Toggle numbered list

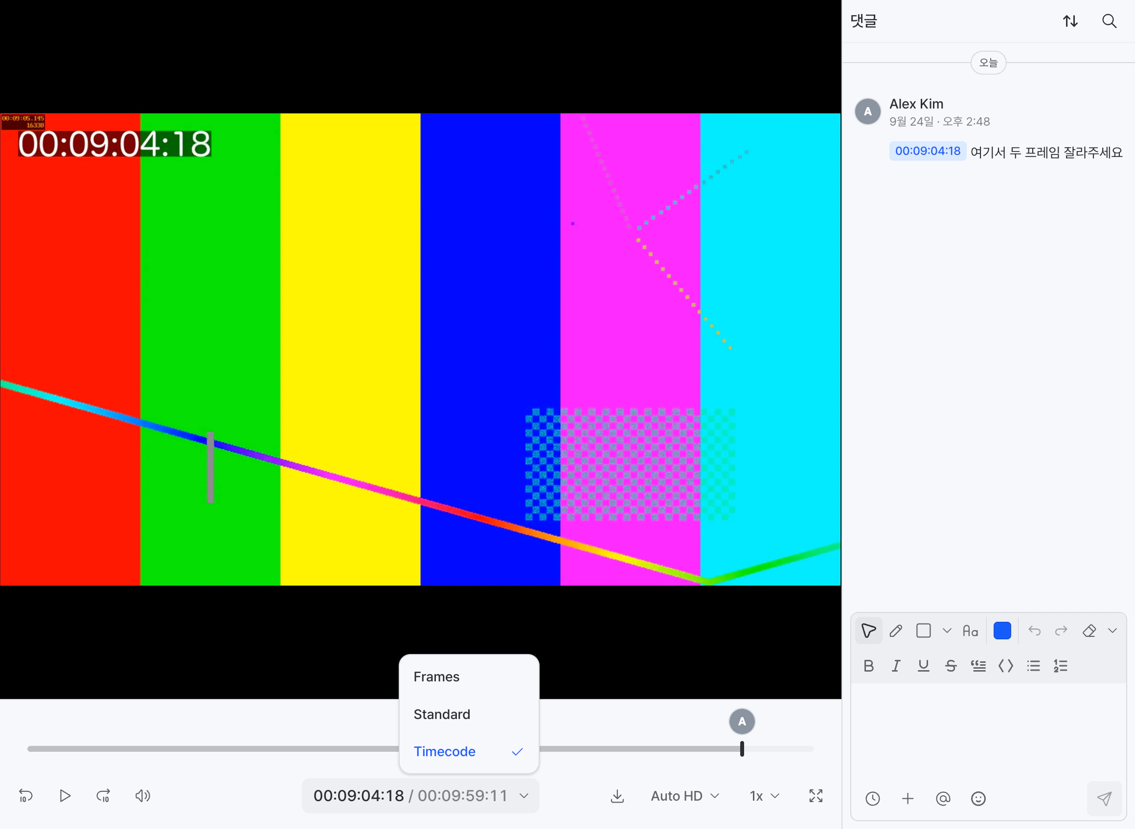[1061, 666]
